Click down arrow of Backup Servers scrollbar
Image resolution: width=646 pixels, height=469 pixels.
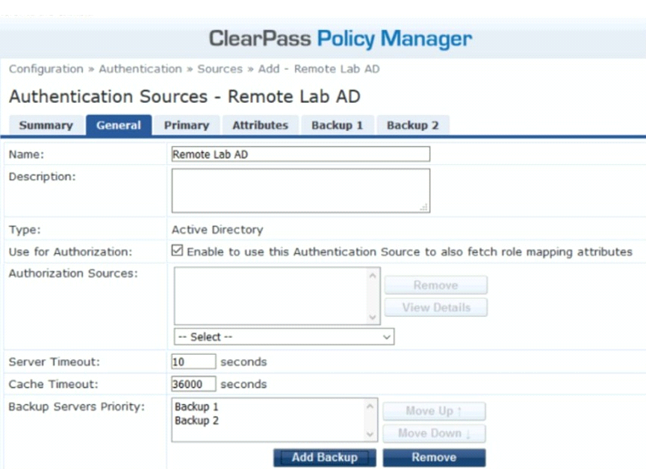point(370,434)
